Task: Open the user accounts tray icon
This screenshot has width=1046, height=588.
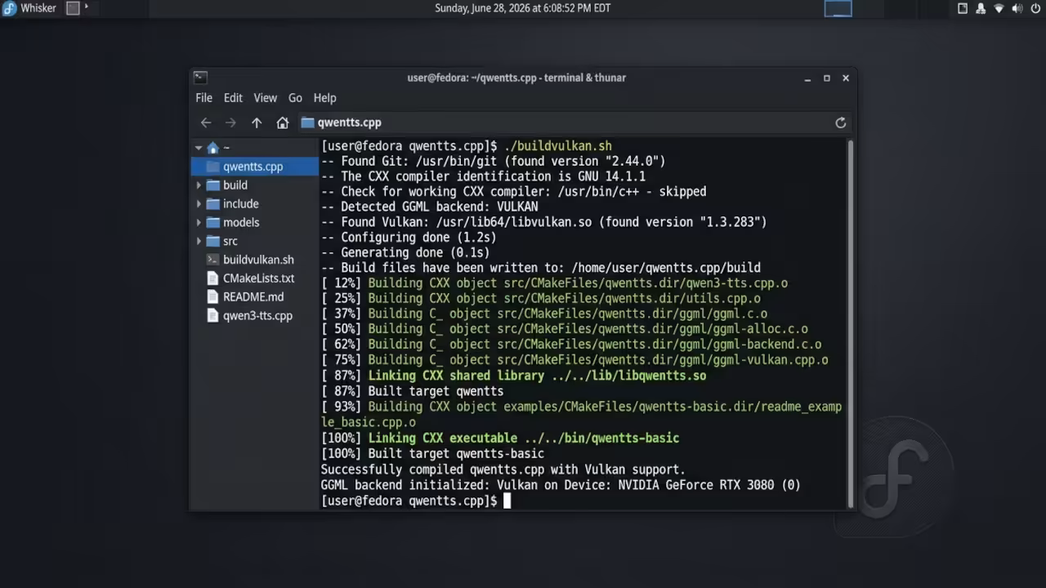Action: [981, 8]
